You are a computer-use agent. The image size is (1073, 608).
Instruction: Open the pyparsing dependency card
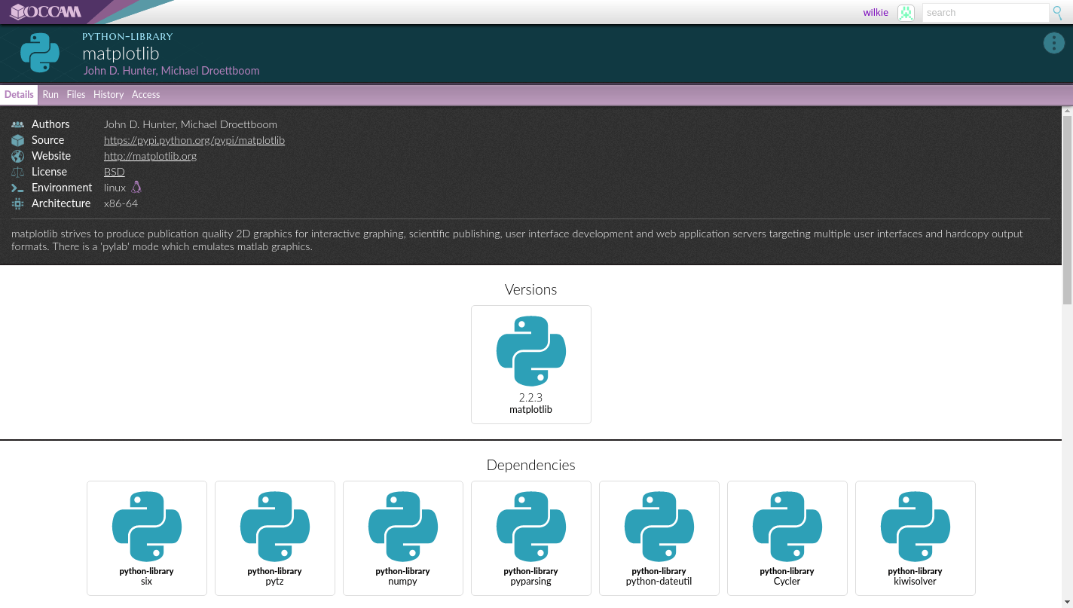point(531,538)
